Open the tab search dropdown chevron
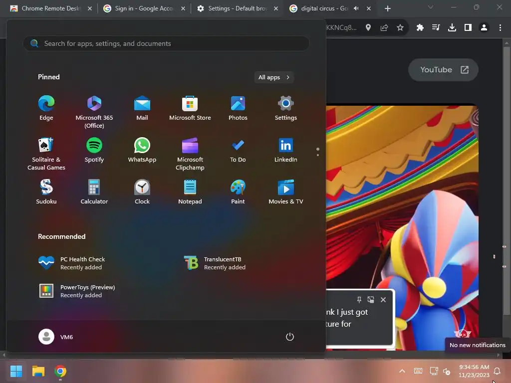Image resolution: width=511 pixels, height=383 pixels. (x=431, y=7)
